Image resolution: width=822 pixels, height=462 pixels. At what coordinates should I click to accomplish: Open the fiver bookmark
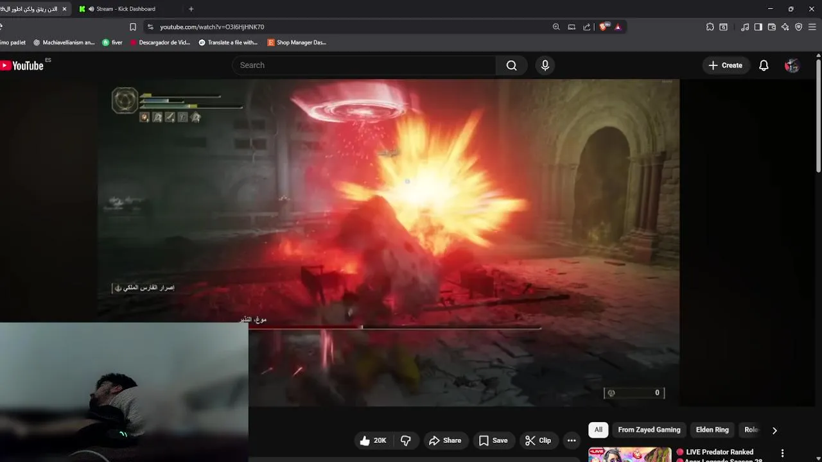[112, 42]
